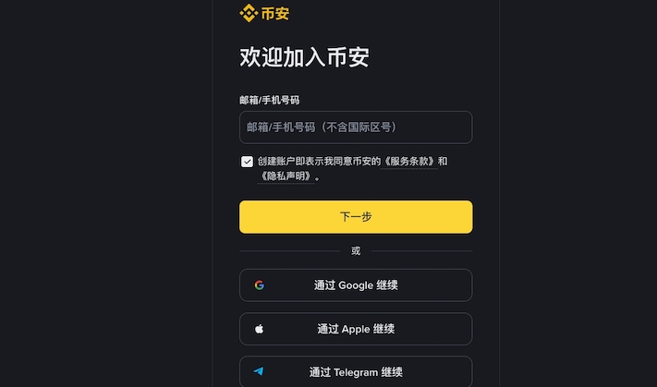Viewport: 657px width, 387px height.
Task: Select the 通过 Apple 继续 button
Action: [356, 329]
